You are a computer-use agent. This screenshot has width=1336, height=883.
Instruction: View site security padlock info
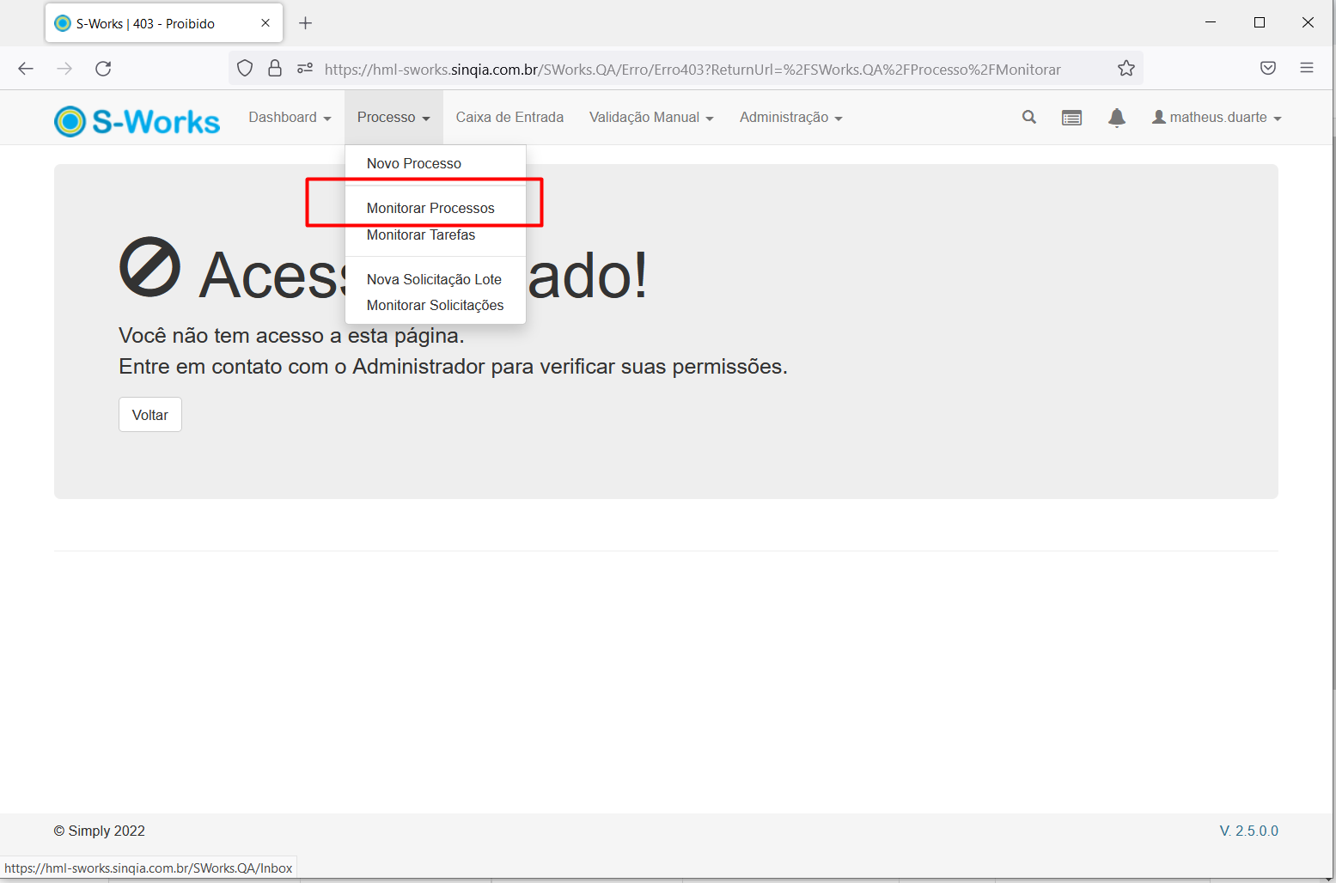click(x=275, y=69)
